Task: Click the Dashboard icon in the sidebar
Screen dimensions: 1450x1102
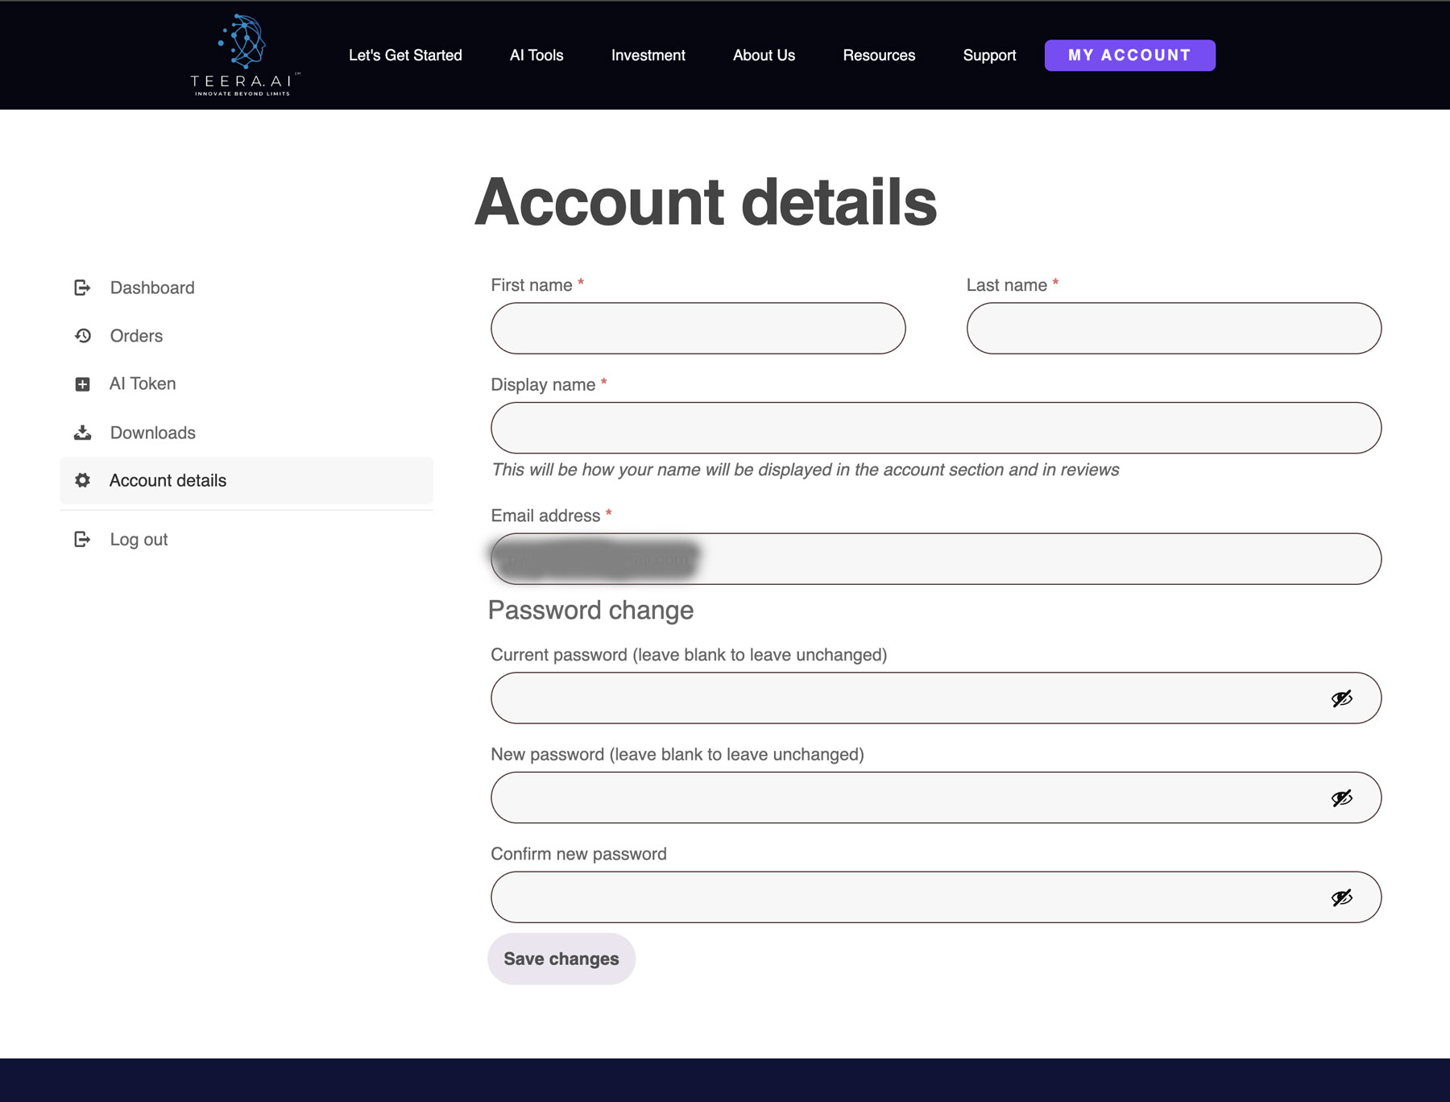Action: pyautogui.click(x=82, y=288)
